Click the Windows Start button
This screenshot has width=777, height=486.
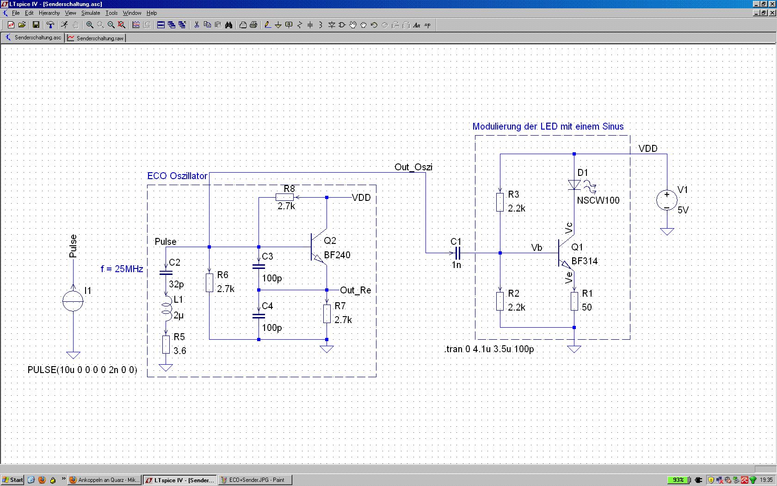tap(12, 480)
